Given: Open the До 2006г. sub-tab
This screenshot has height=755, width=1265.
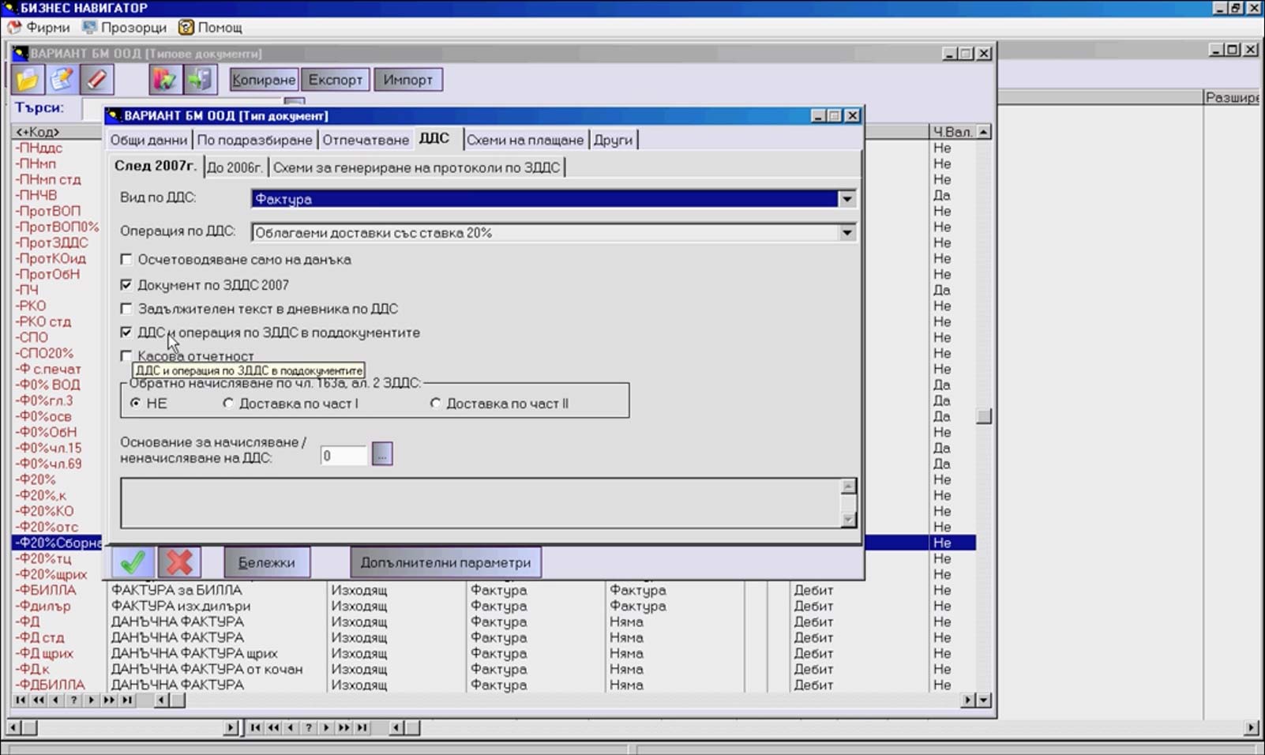Looking at the screenshot, I should (x=235, y=167).
